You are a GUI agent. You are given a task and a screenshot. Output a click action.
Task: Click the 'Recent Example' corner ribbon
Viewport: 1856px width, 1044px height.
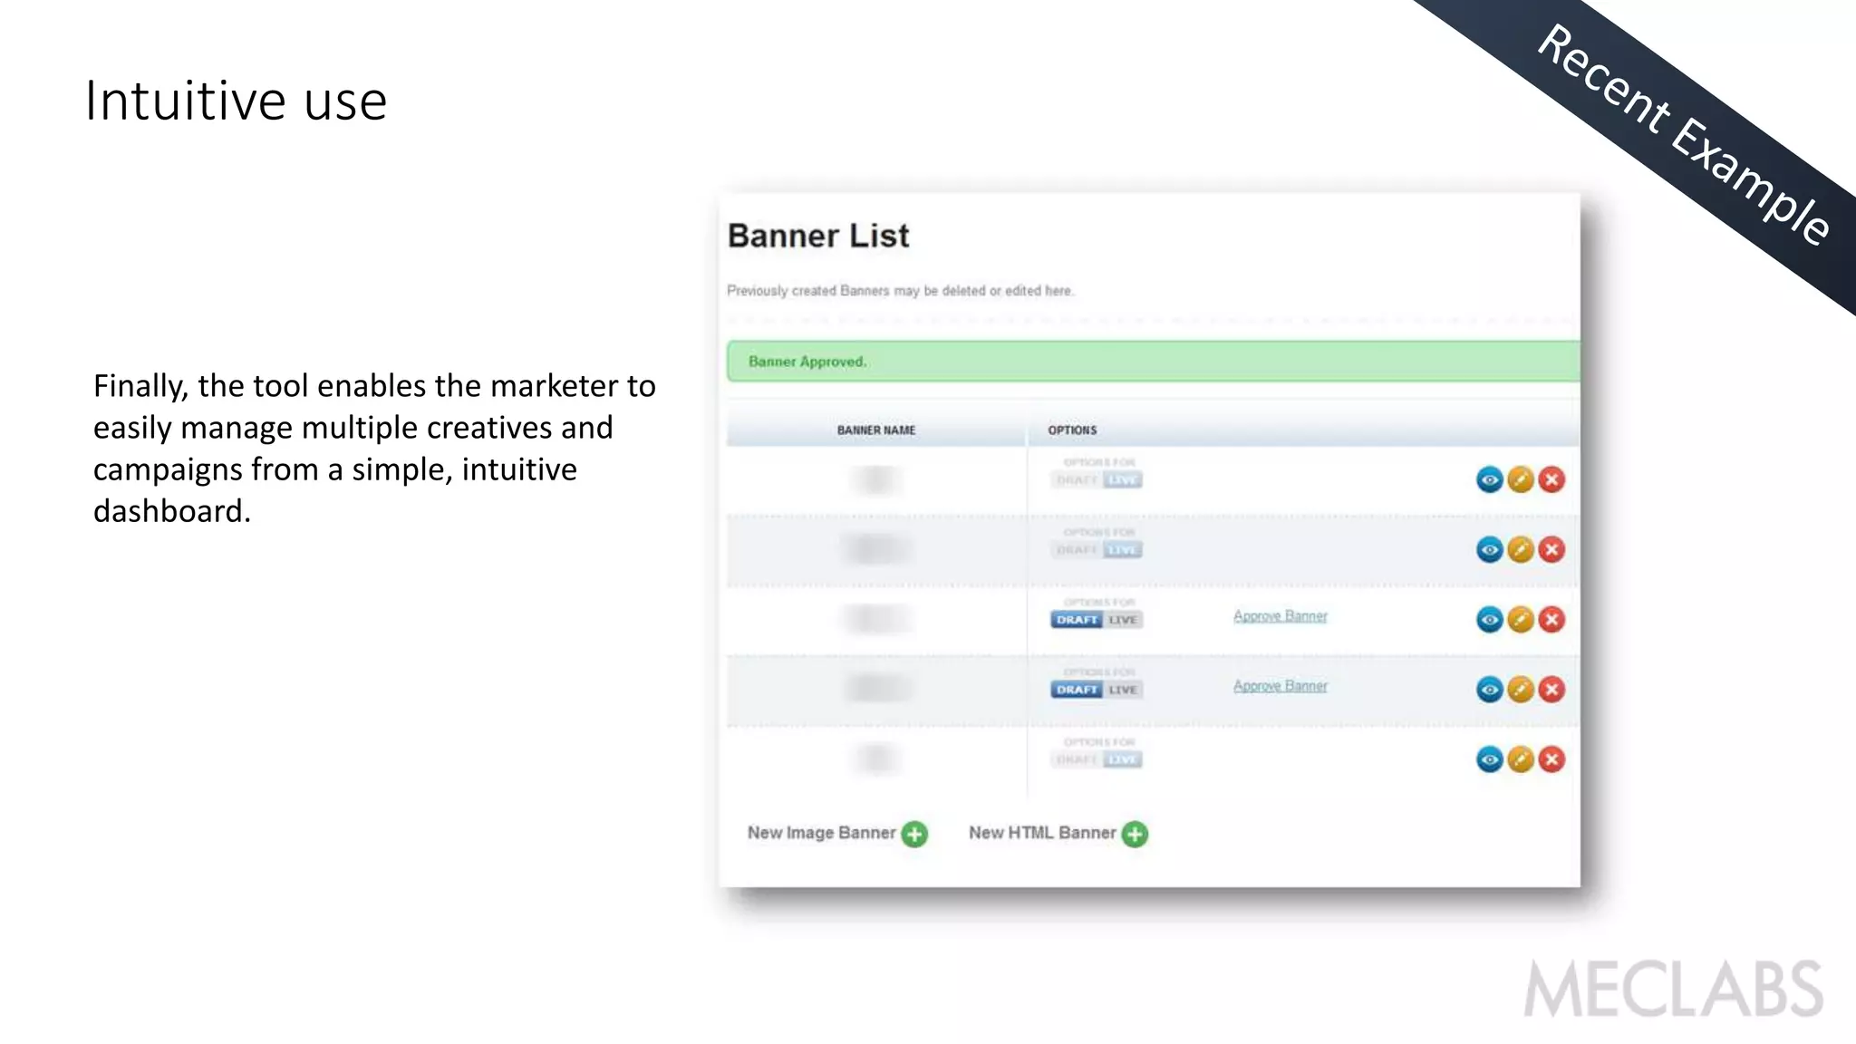point(1684,135)
